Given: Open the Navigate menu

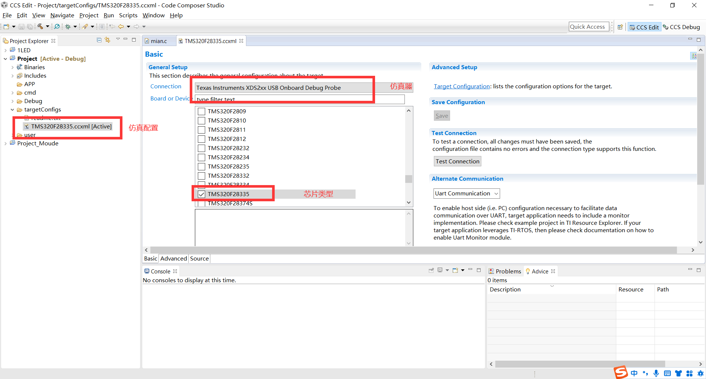Looking at the screenshot, I should [x=62, y=15].
